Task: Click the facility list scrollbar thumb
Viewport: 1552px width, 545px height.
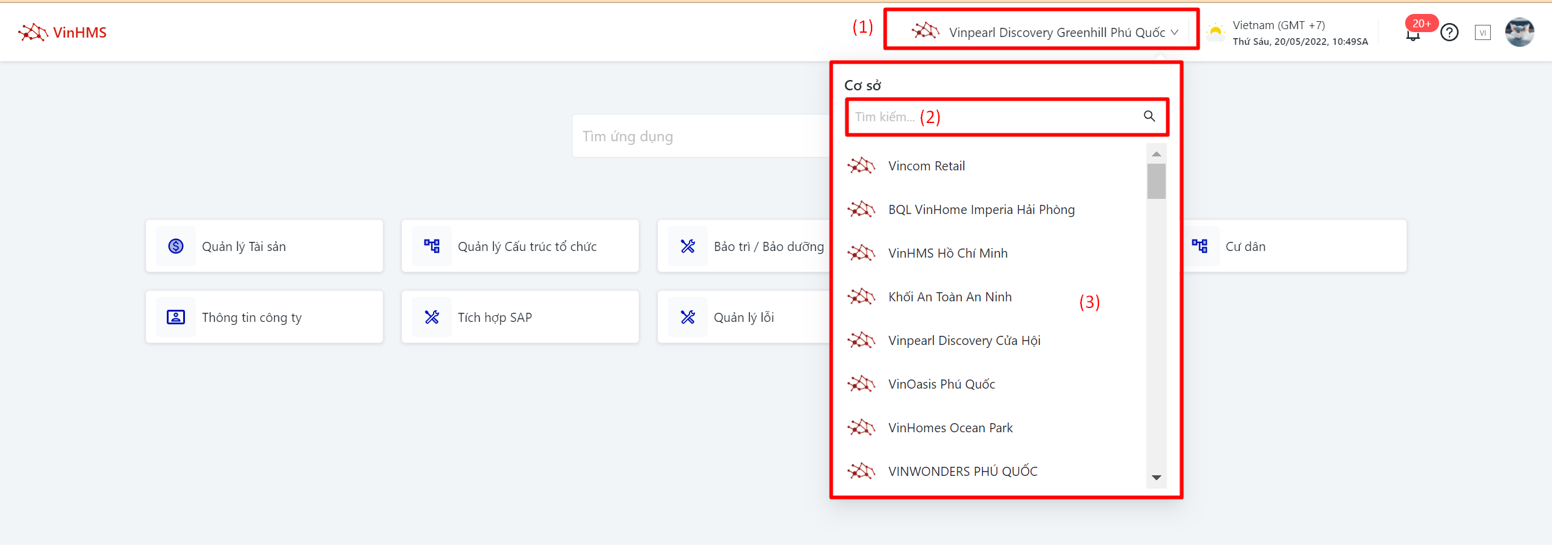Action: click(1156, 181)
